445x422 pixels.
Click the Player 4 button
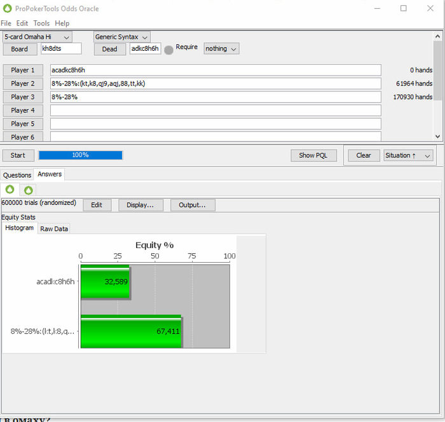[23, 110]
